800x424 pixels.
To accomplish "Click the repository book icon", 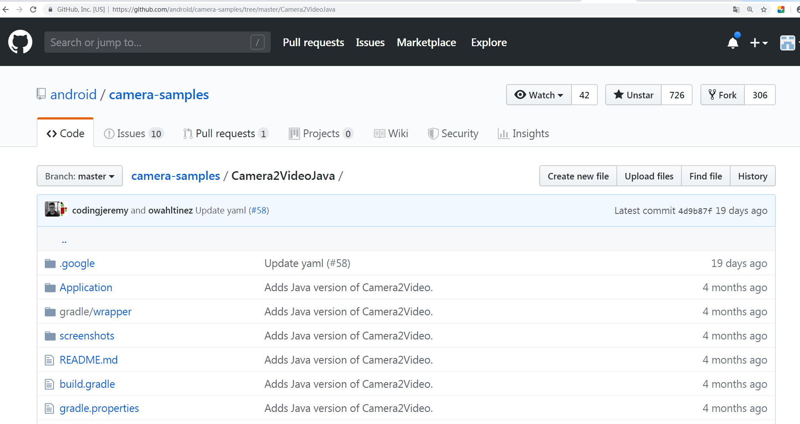I will tap(41, 94).
